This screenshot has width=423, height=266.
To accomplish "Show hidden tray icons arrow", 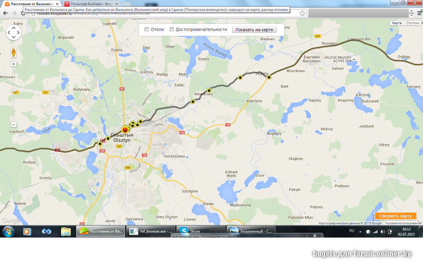I will pyautogui.click(x=360, y=232).
